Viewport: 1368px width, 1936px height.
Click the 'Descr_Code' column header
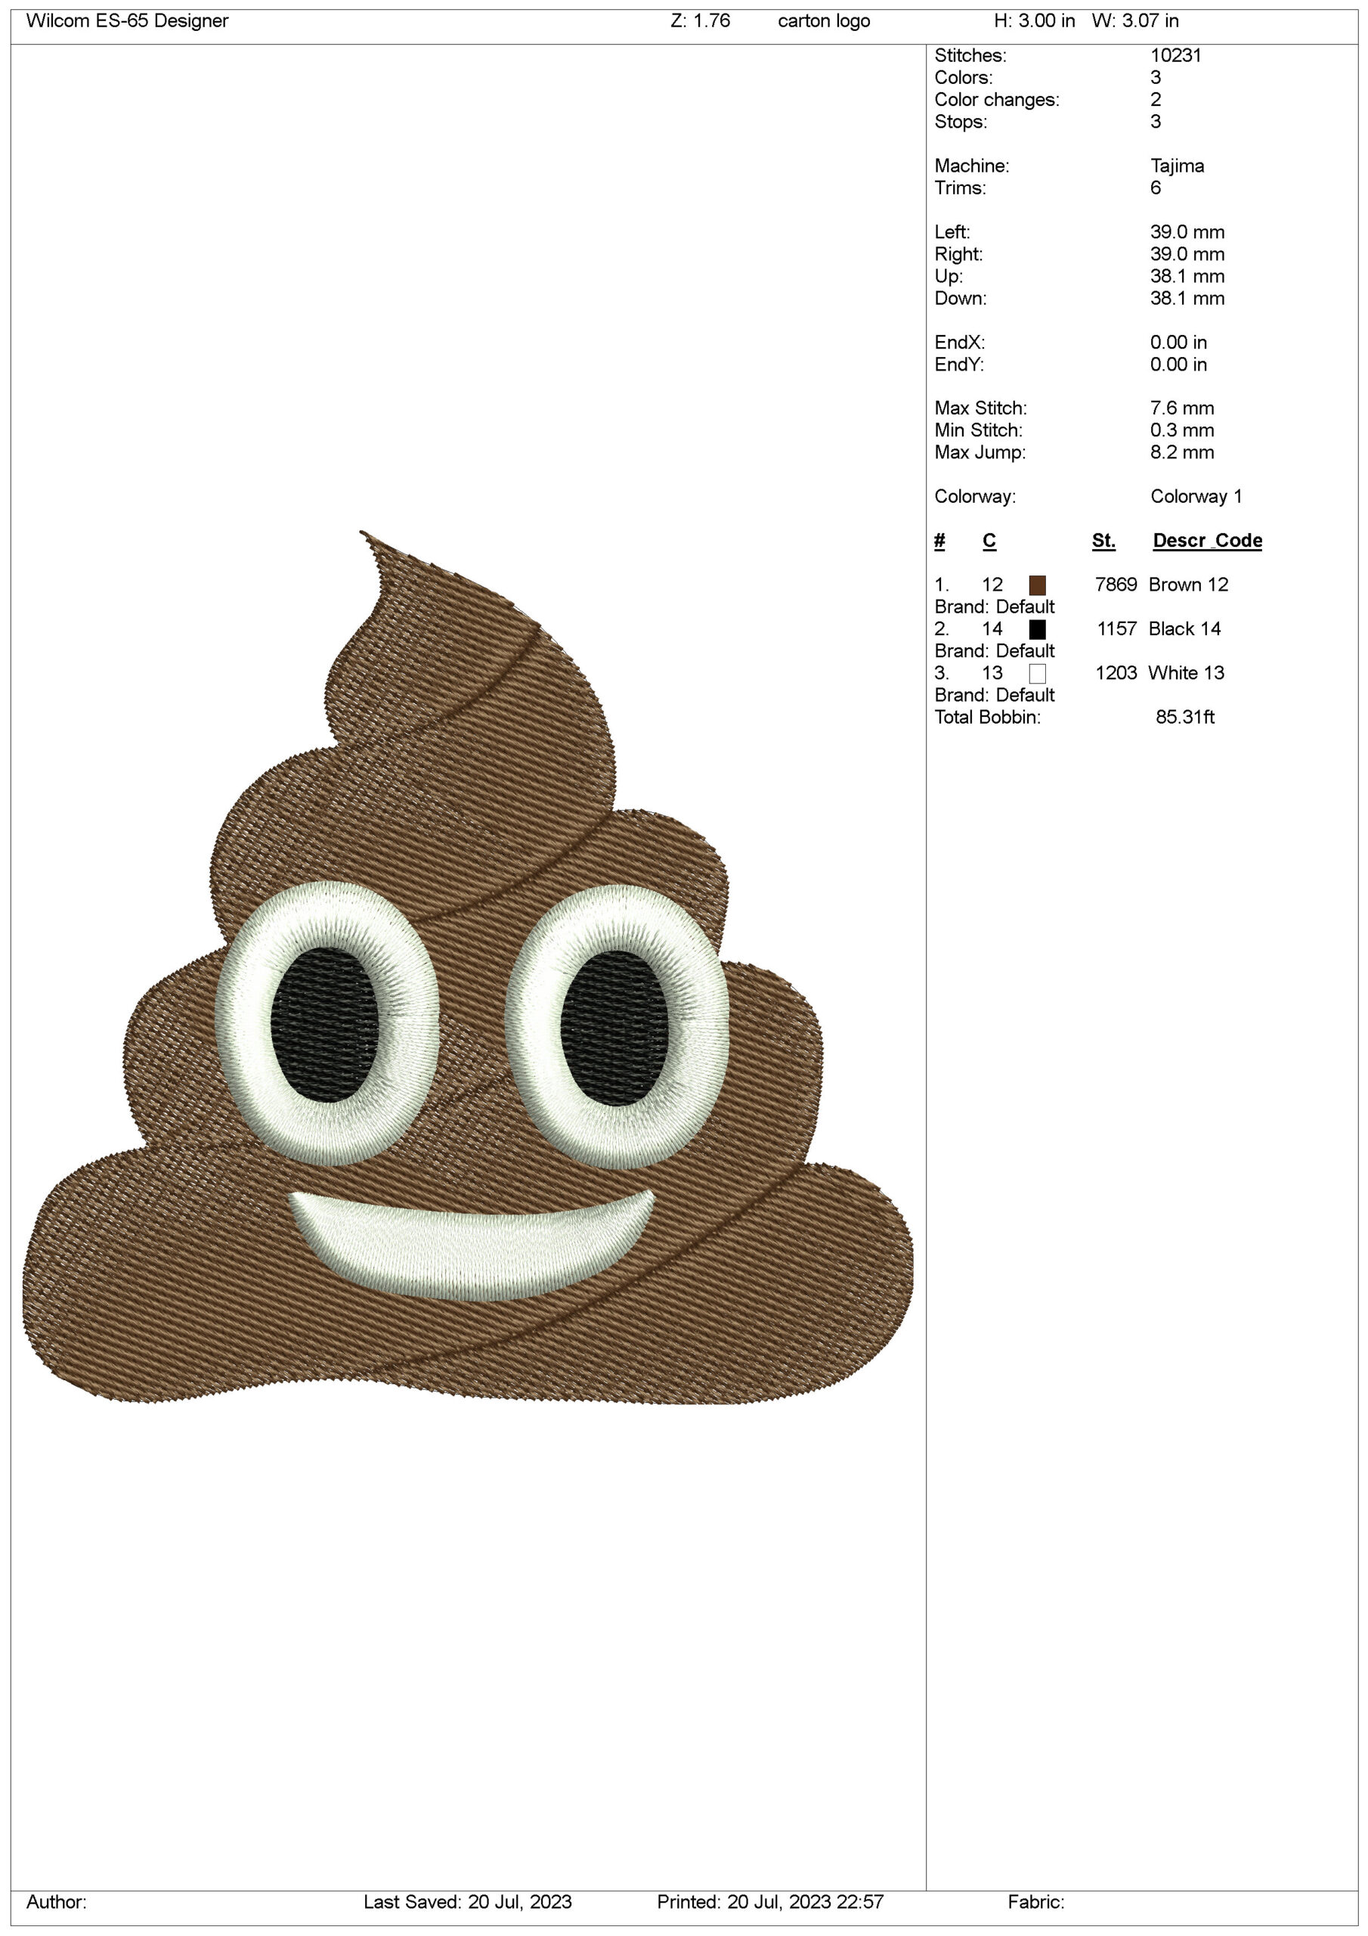[1206, 541]
